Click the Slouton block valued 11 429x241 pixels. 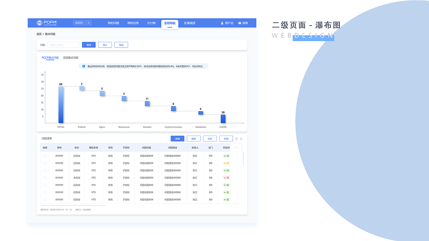click(147, 104)
